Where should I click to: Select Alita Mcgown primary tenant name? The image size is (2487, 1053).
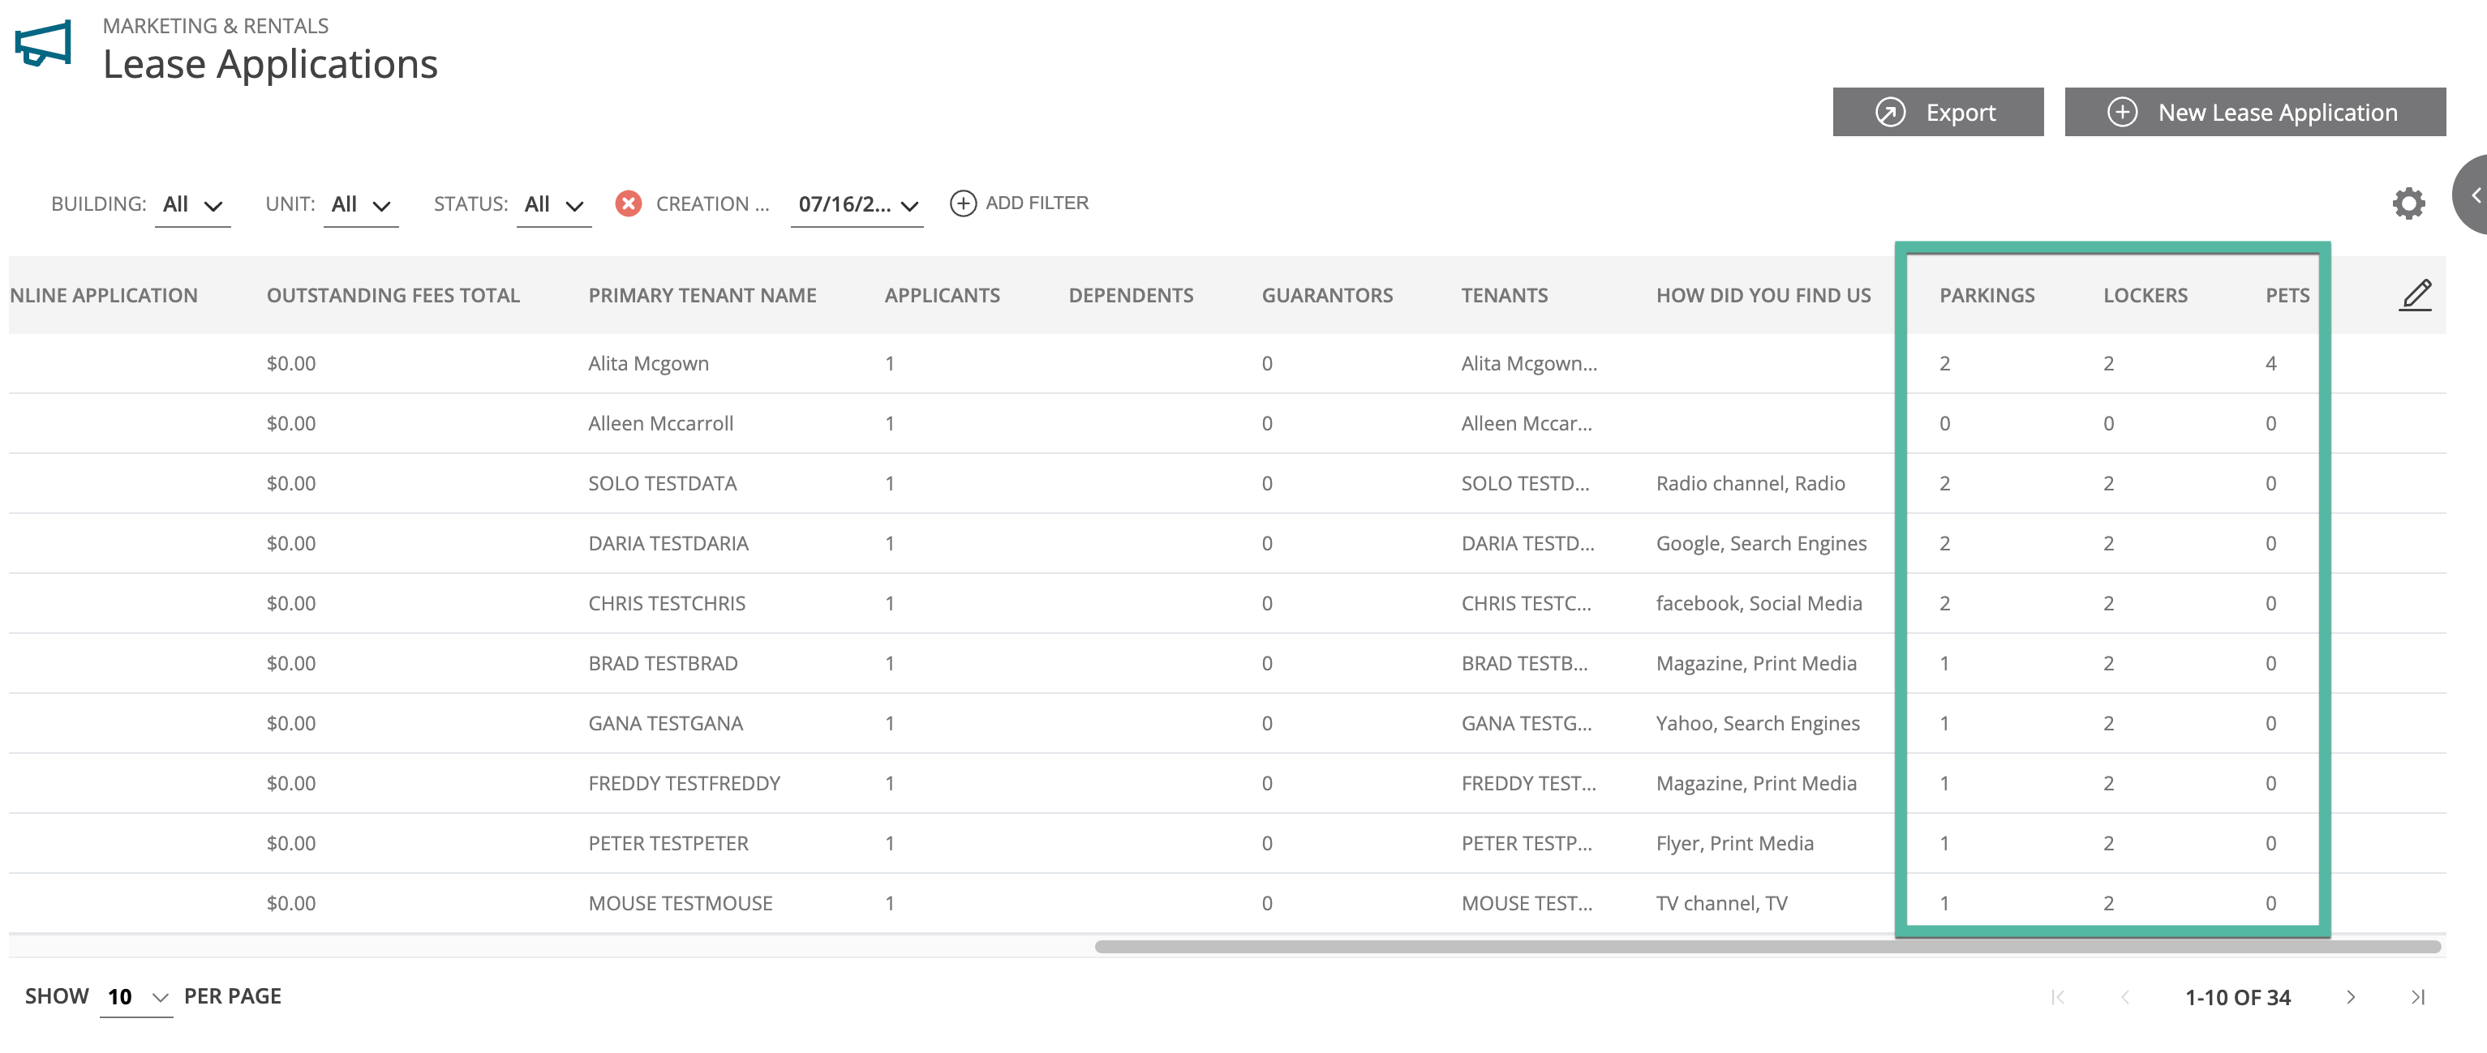tap(648, 364)
